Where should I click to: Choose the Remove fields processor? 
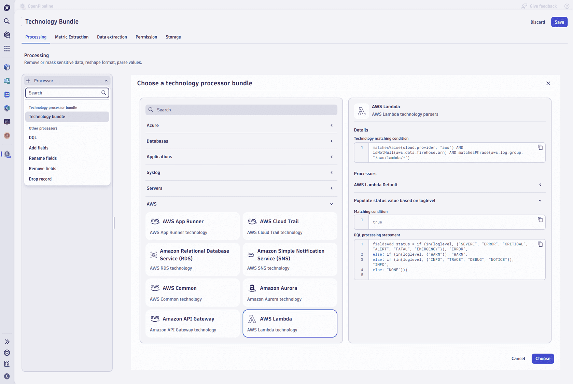point(67,169)
